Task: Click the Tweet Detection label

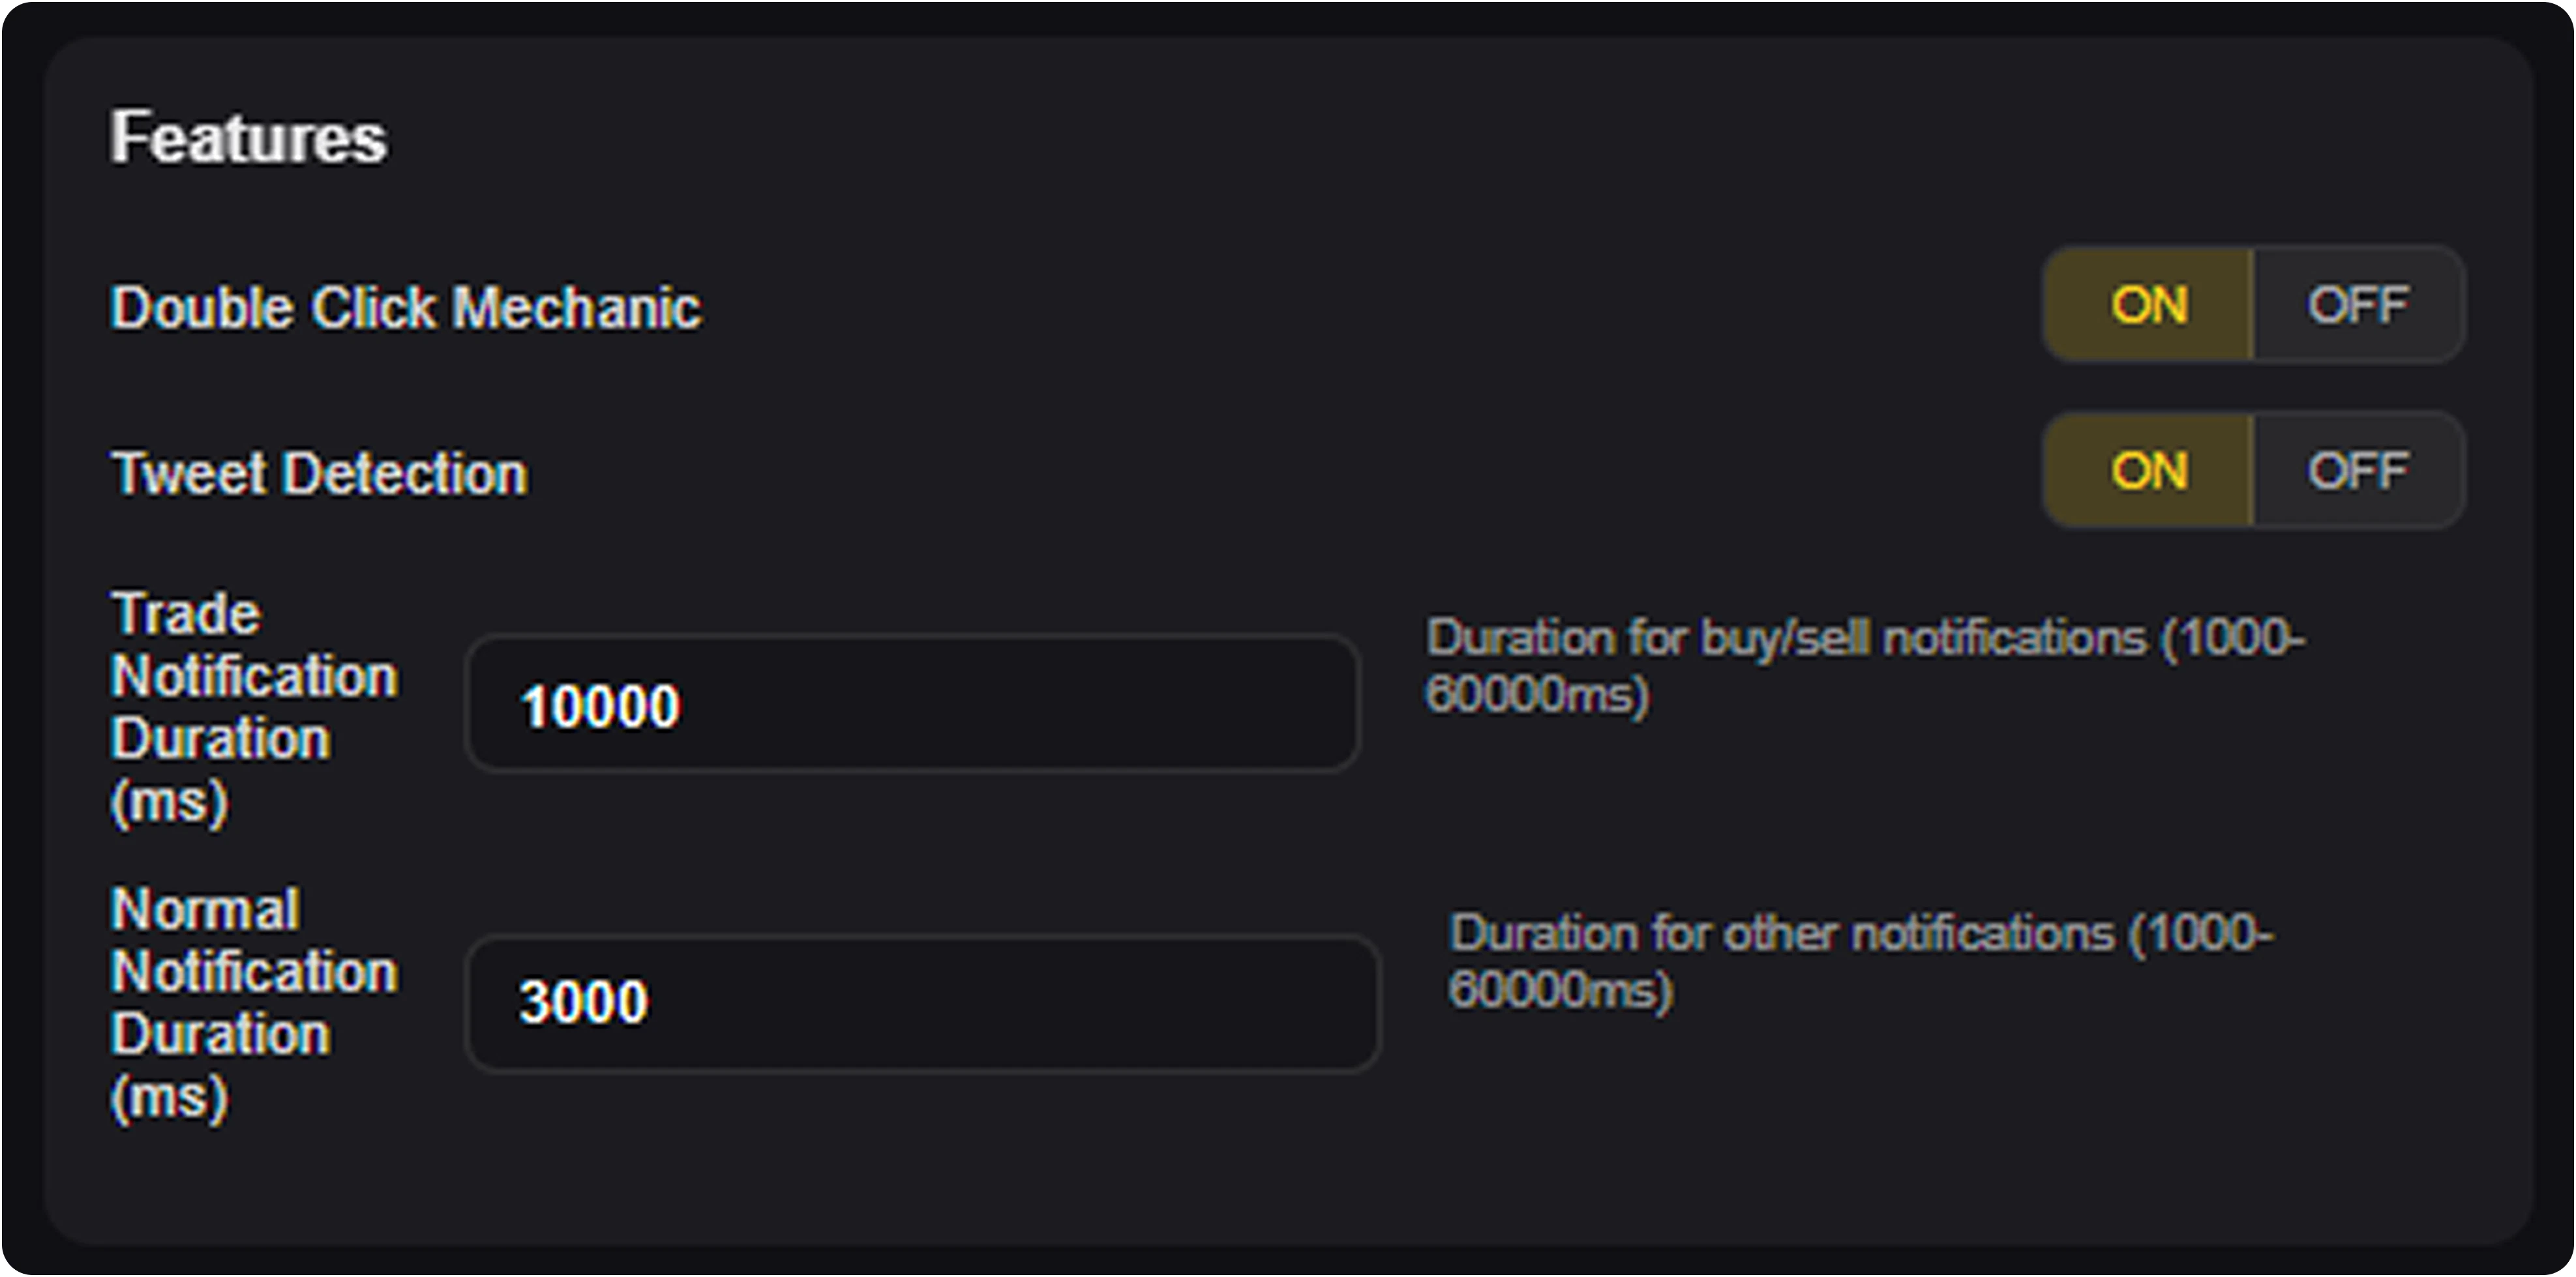Action: pos(320,472)
